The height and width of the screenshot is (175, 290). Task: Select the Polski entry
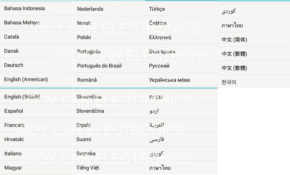tap(84, 37)
